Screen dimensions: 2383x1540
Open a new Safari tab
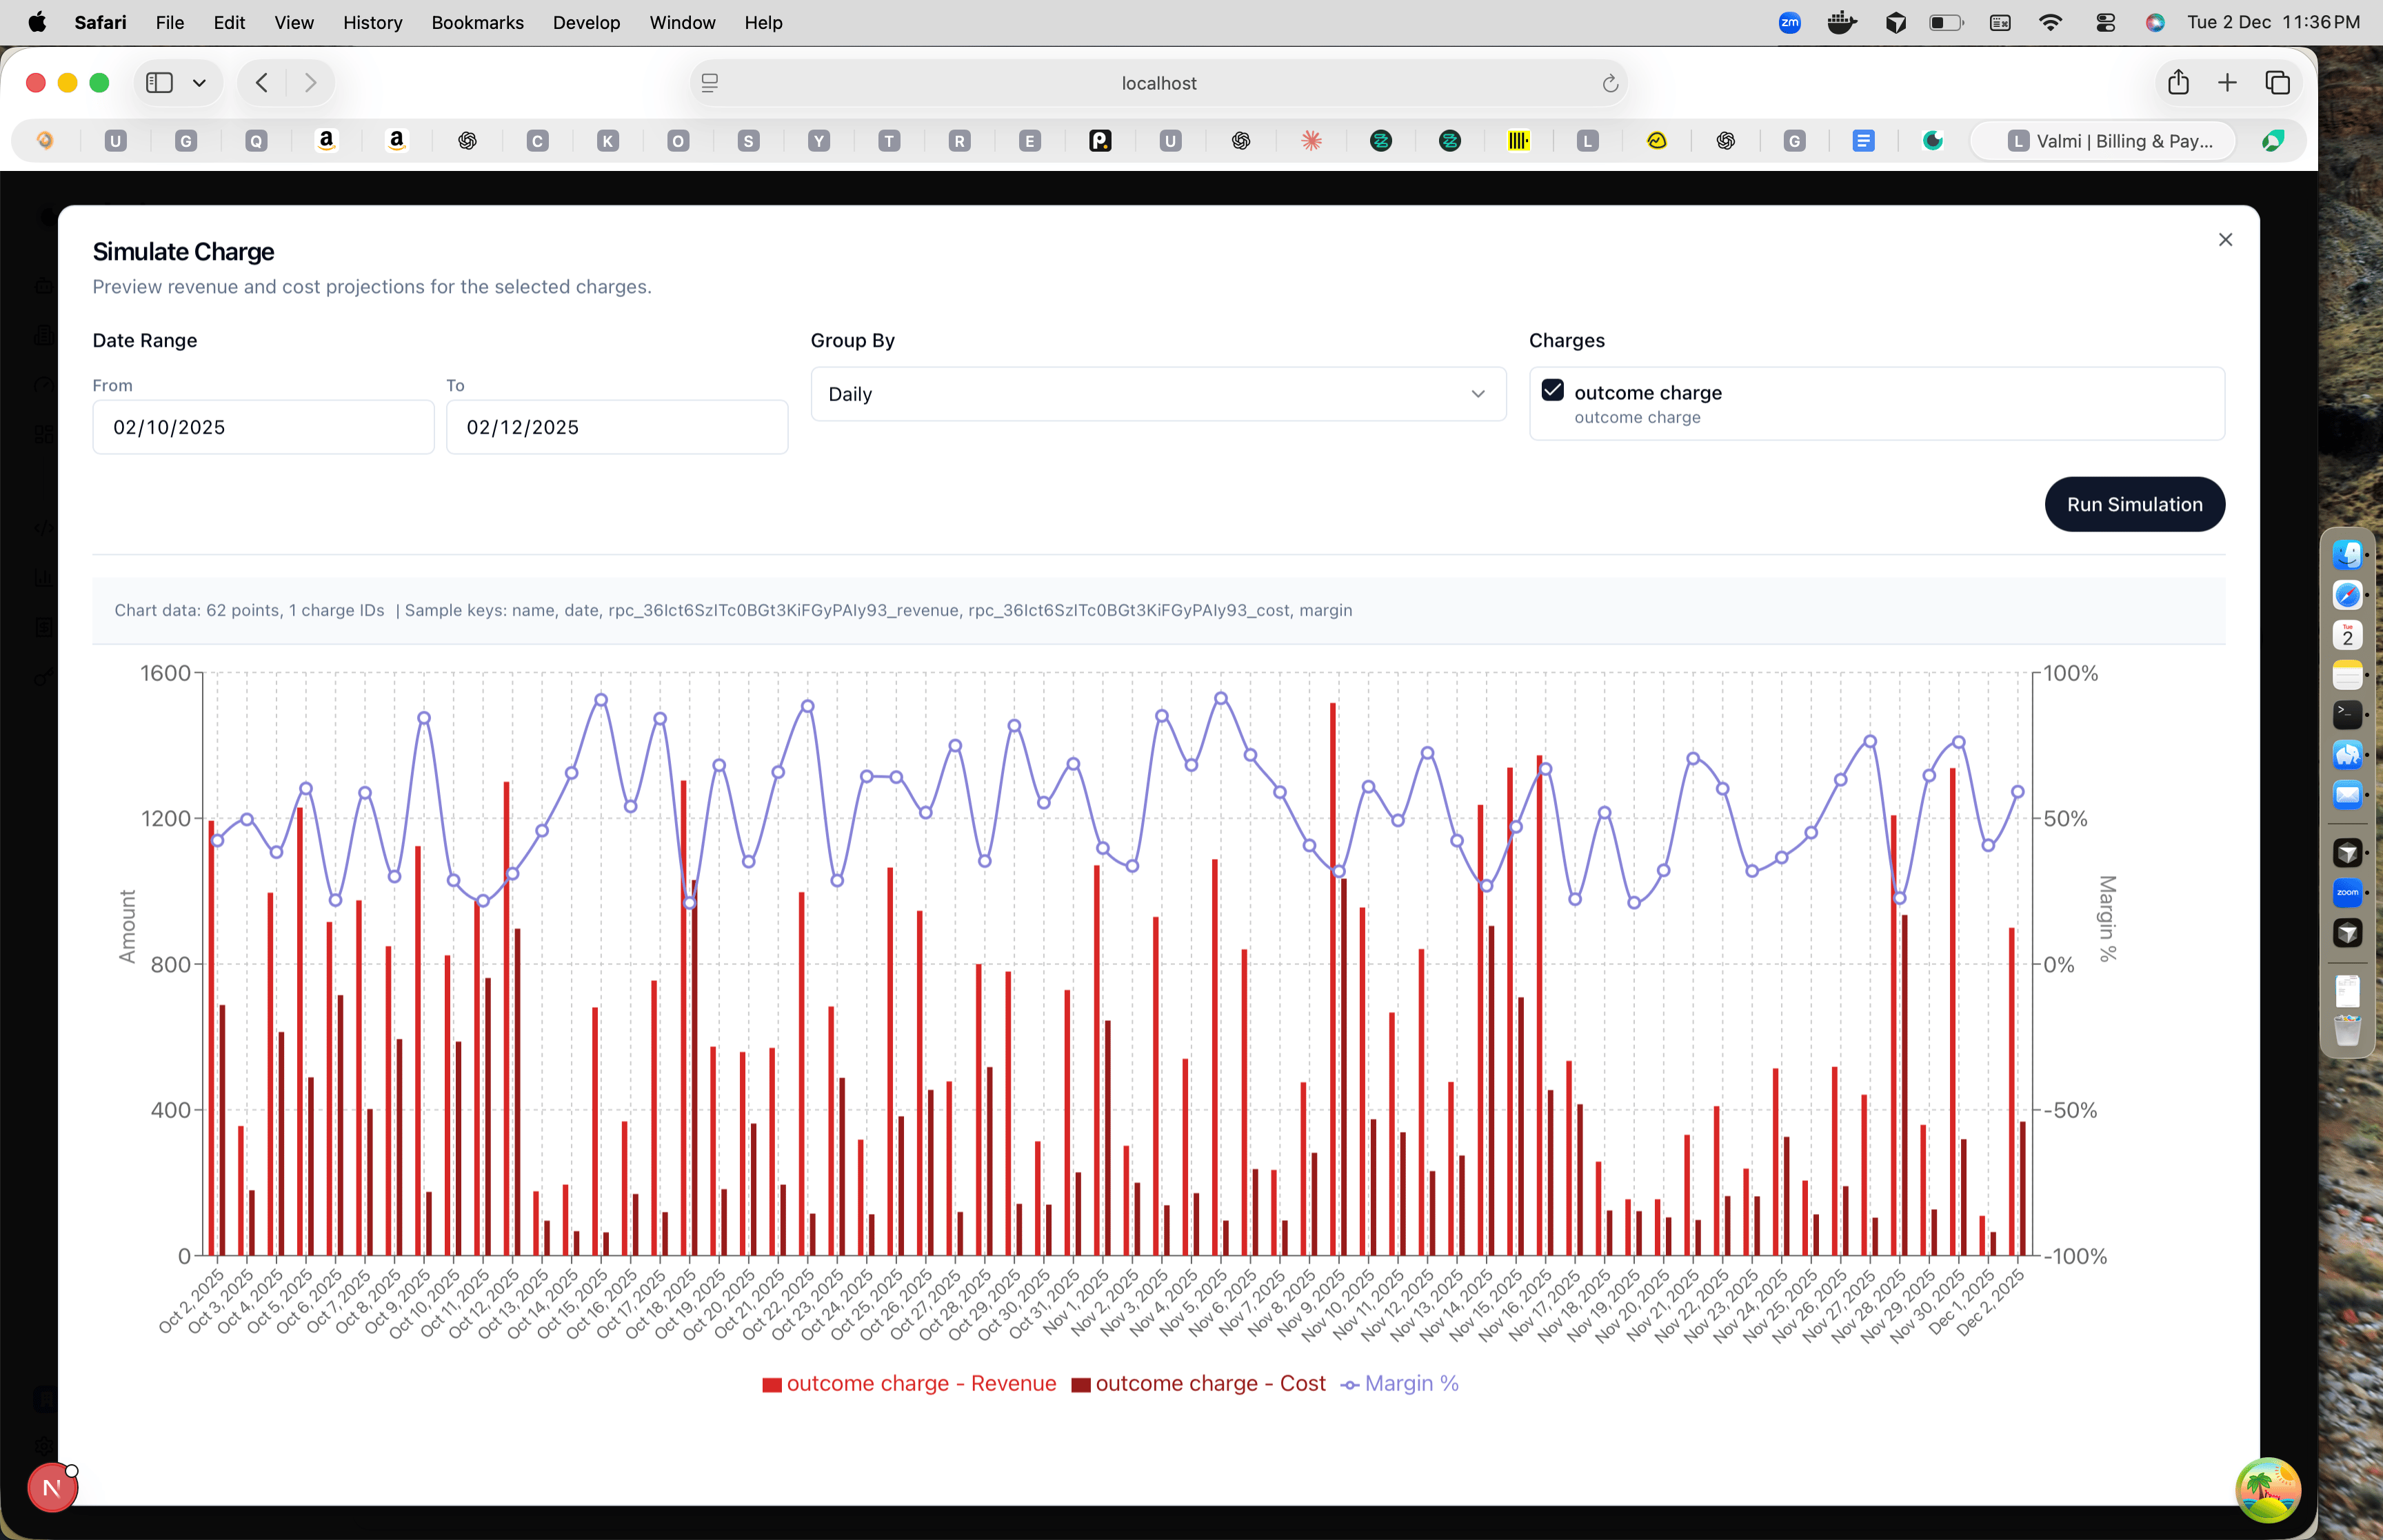(x=2227, y=83)
